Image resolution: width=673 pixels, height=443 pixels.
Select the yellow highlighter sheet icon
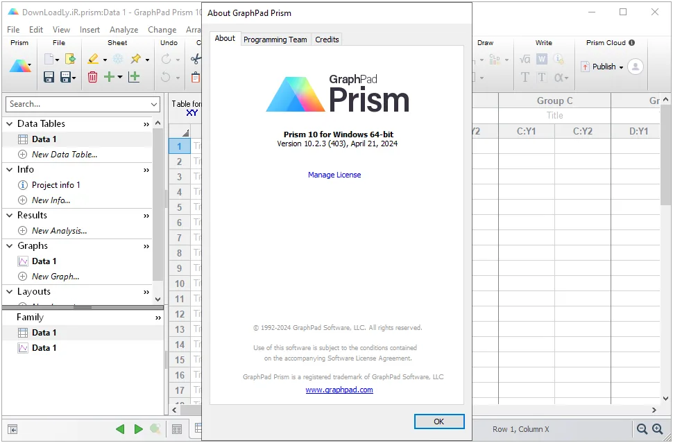tap(93, 59)
